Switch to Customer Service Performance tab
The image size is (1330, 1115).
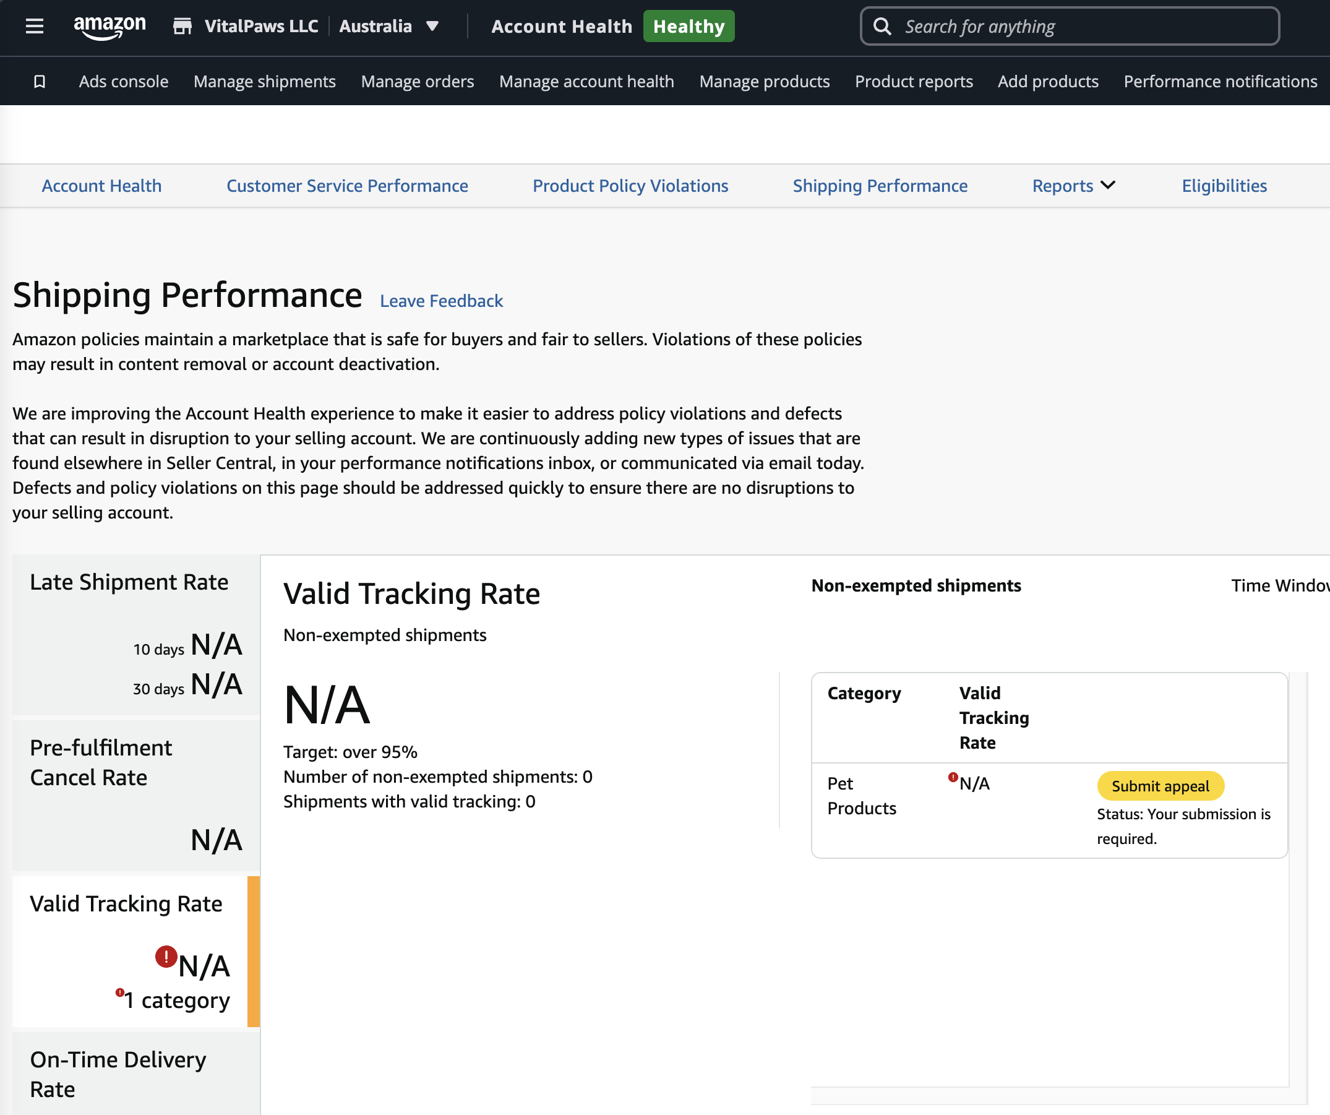pyautogui.click(x=347, y=186)
